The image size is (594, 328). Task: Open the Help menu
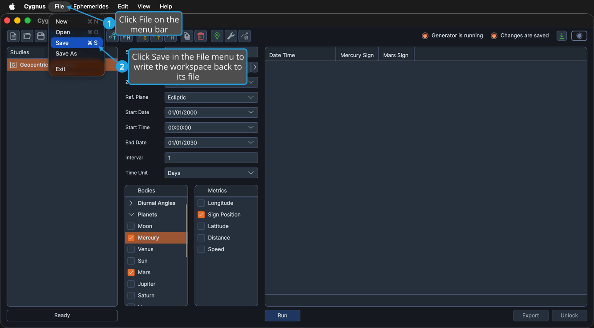click(x=166, y=6)
